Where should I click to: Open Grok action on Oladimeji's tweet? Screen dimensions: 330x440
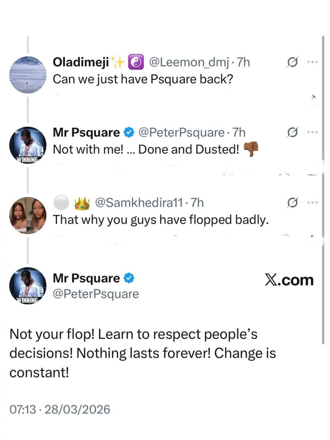[292, 62]
